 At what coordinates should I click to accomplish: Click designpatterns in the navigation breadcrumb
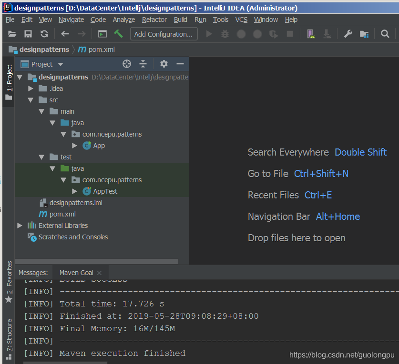pyautogui.click(x=44, y=49)
